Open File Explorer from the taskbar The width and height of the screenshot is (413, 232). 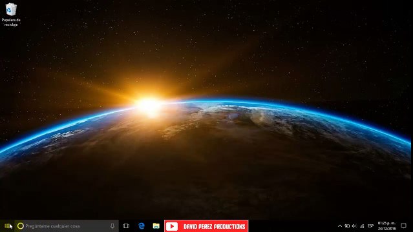[156, 226]
